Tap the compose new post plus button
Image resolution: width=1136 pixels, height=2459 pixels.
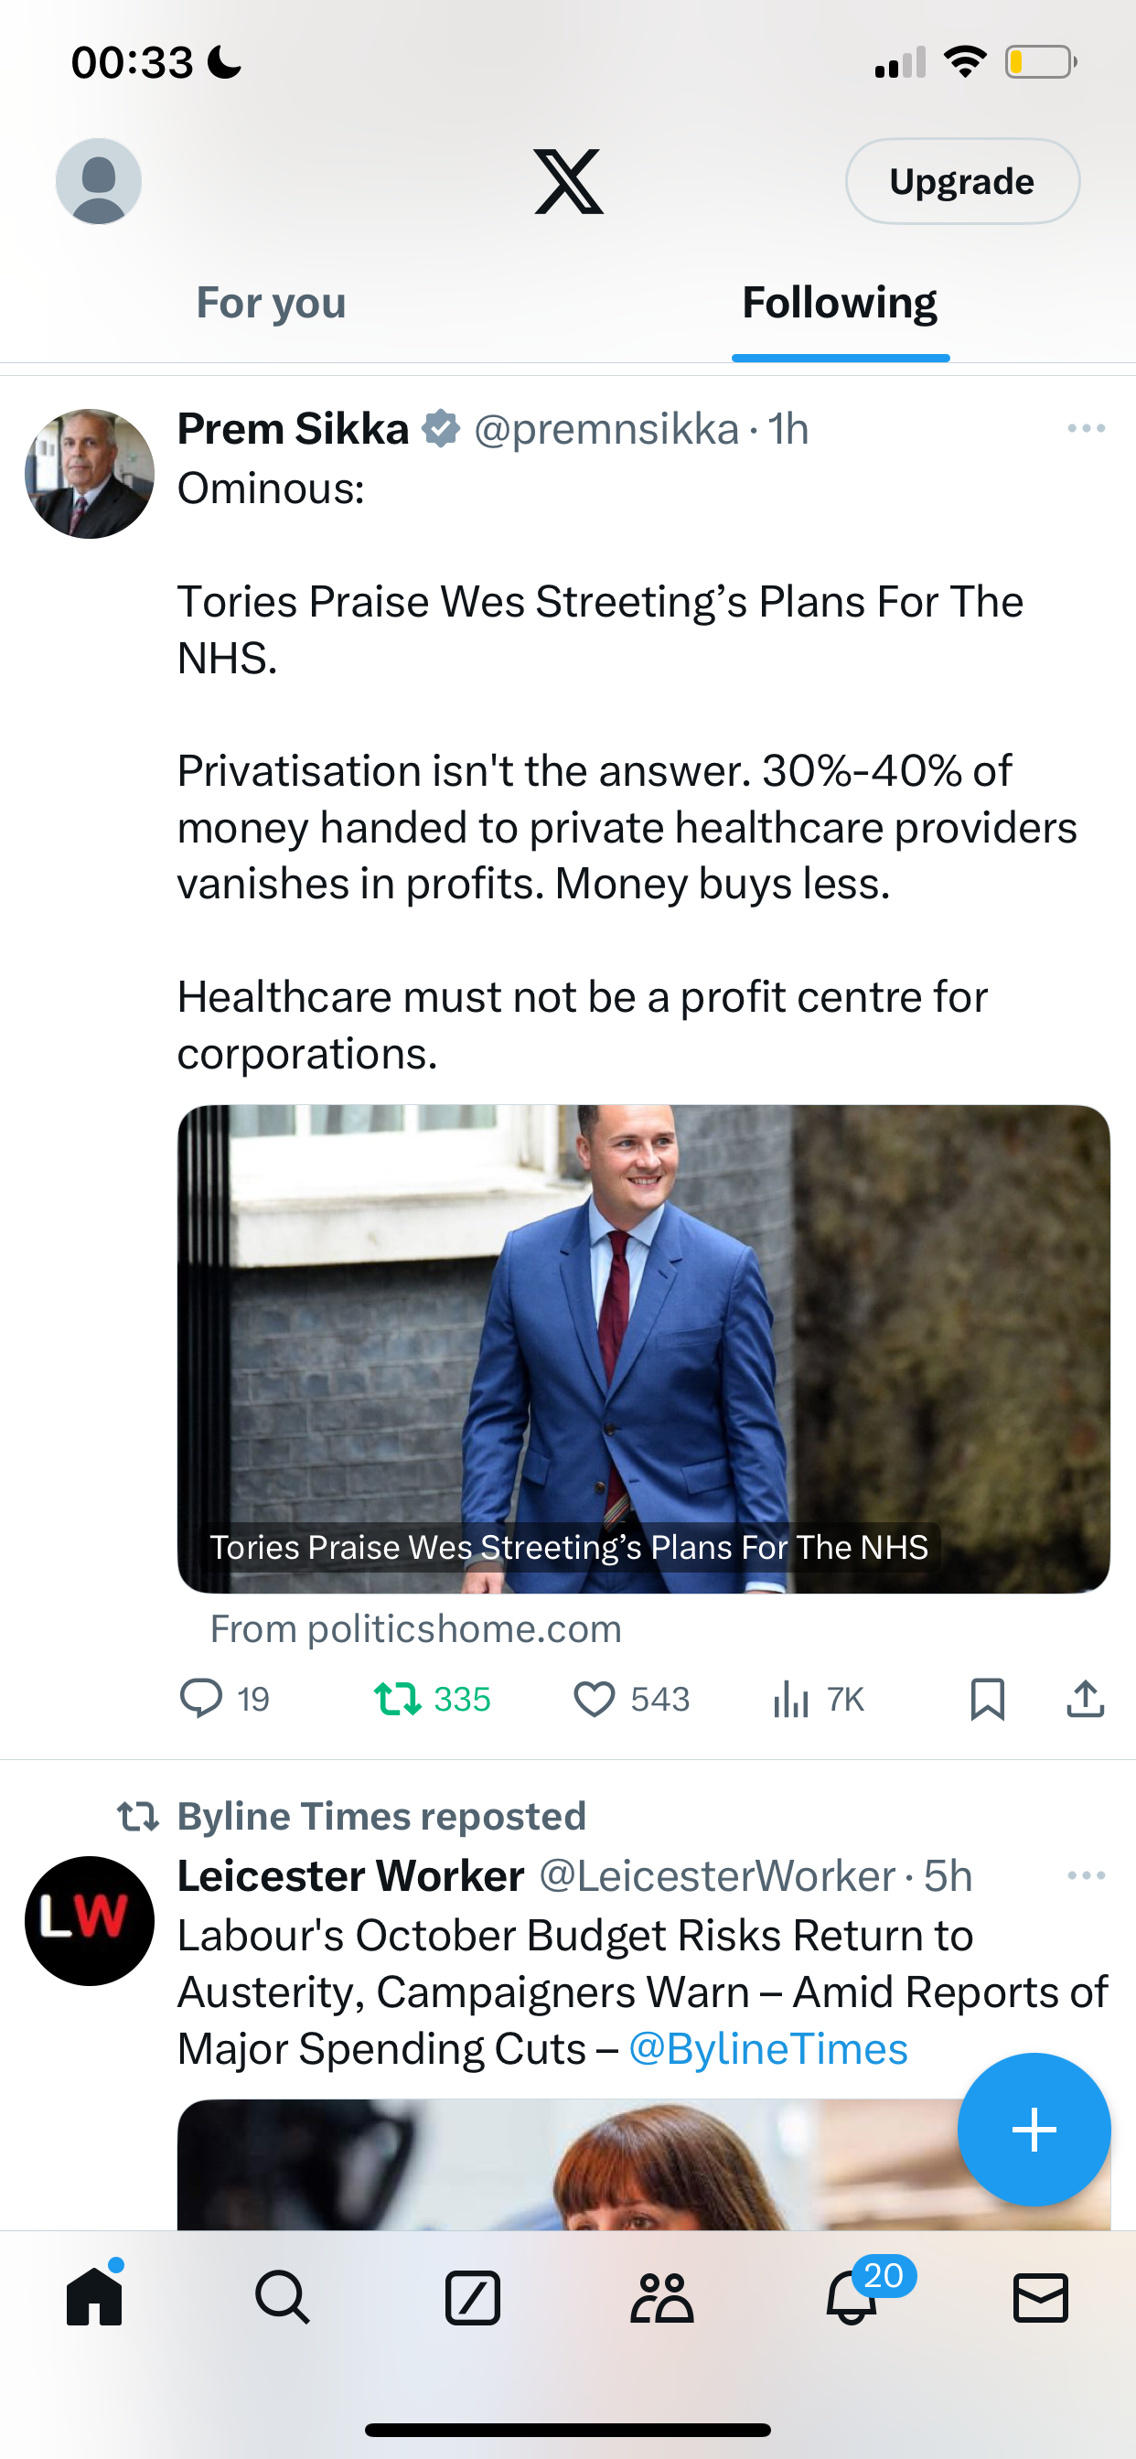point(1034,2130)
